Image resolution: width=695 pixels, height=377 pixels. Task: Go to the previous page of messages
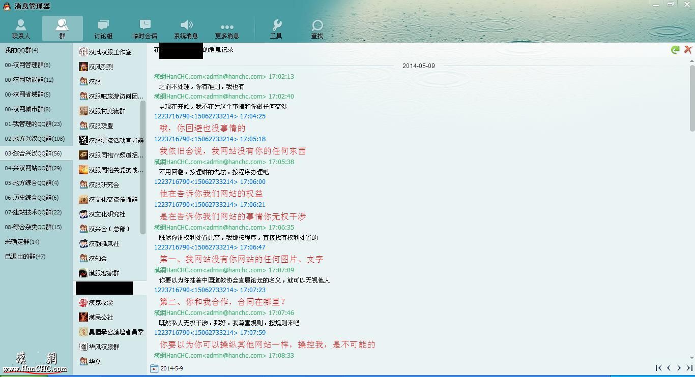tap(669, 368)
